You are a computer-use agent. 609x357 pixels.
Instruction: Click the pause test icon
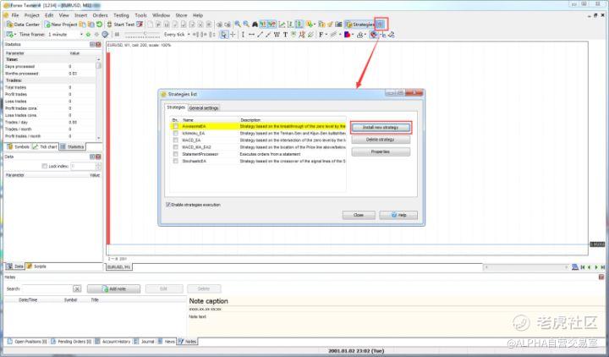pyautogui.click(x=117, y=35)
